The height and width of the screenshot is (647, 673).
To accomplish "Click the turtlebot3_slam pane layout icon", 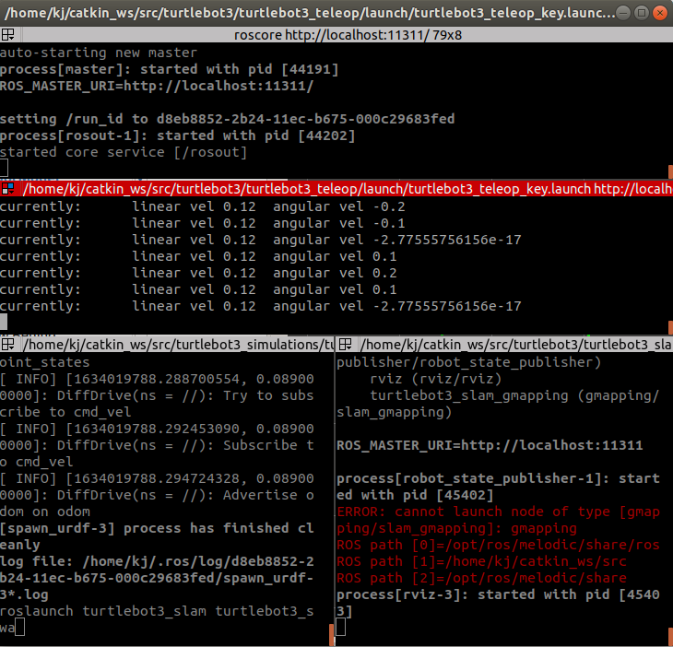I will pos(345,344).
